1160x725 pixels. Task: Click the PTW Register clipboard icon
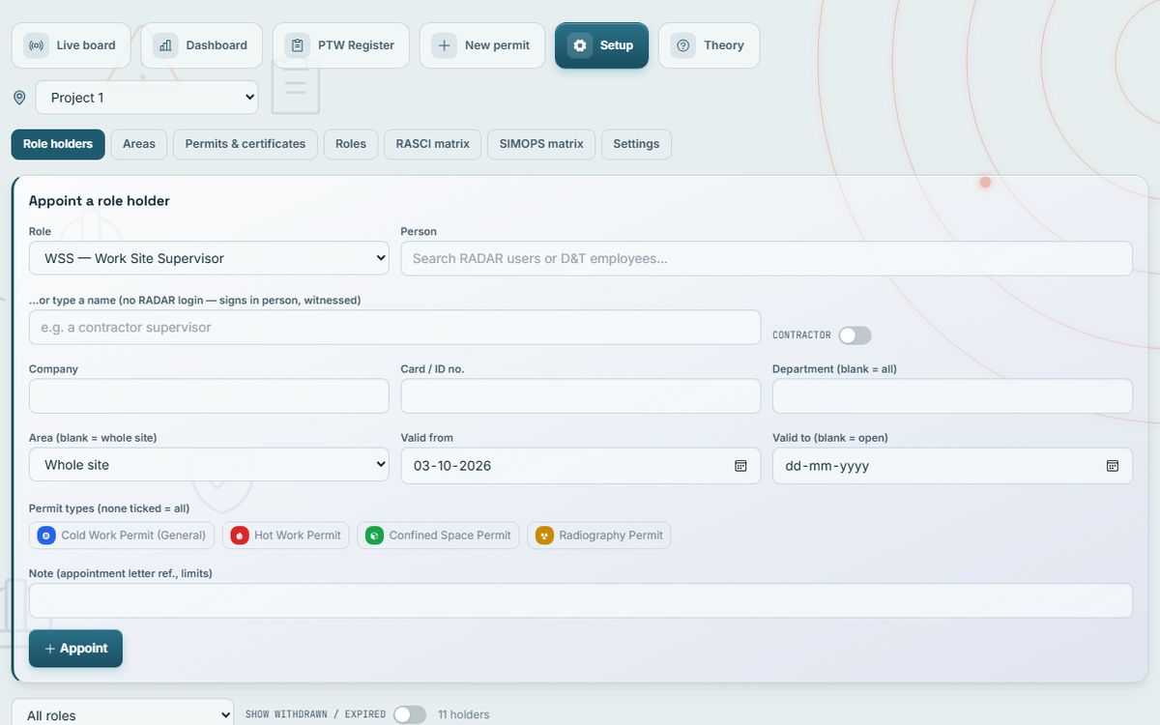[298, 45]
